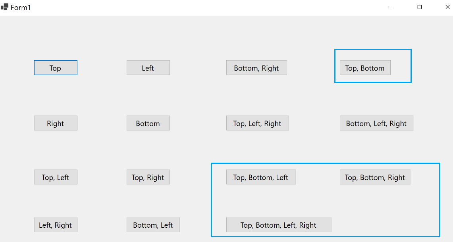Click the Top button

click(x=56, y=67)
